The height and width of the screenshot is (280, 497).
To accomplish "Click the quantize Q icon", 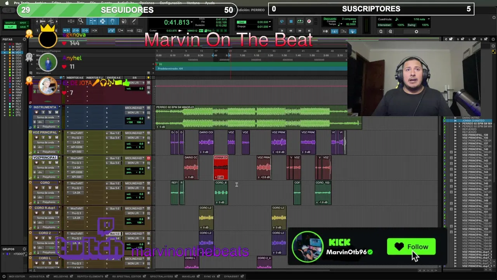I will (x=381, y=31).
